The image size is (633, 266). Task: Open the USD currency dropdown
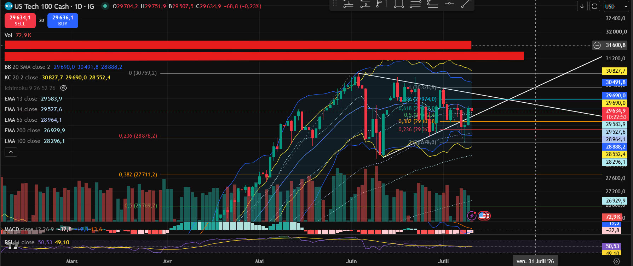tap(616, 6)
